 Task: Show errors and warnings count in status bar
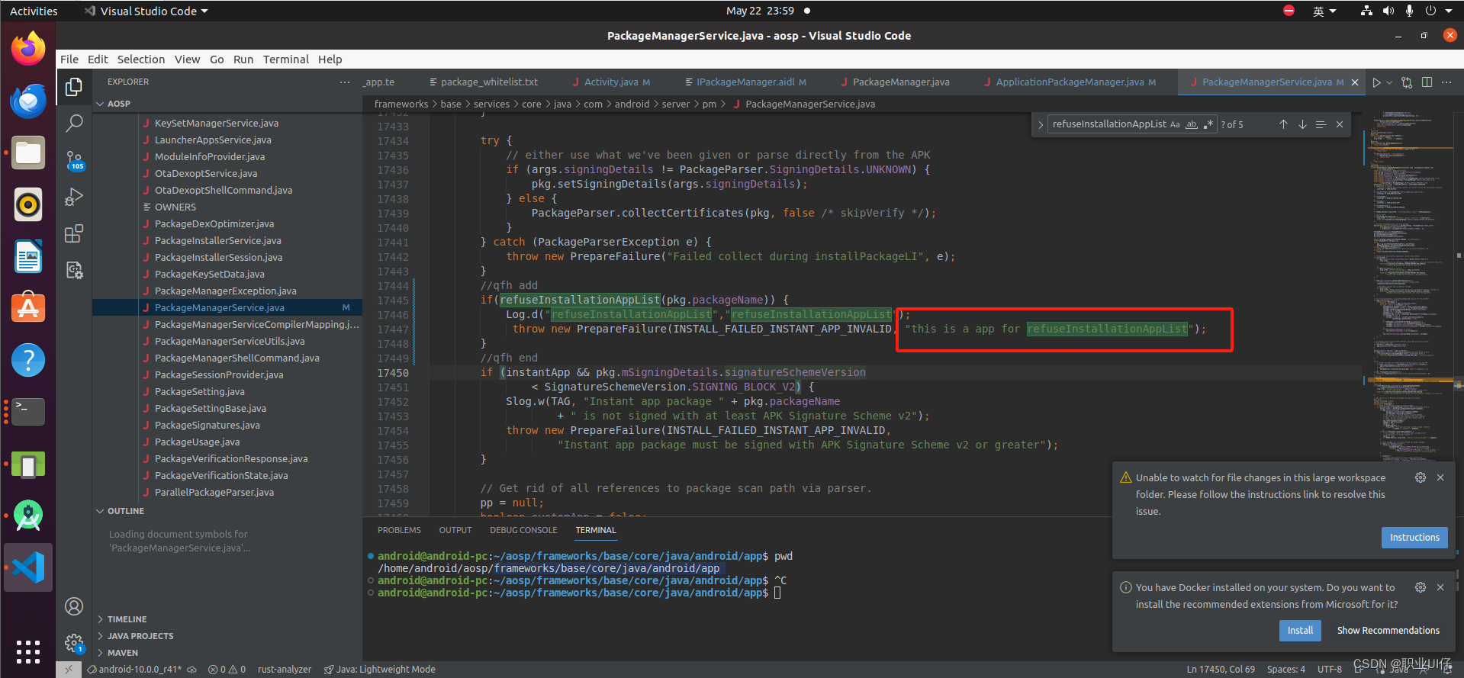point(227,670)
